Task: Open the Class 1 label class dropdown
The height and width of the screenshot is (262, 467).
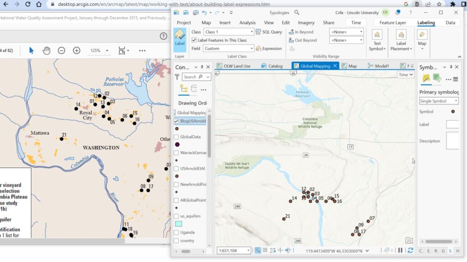Action: click(228, 32)
